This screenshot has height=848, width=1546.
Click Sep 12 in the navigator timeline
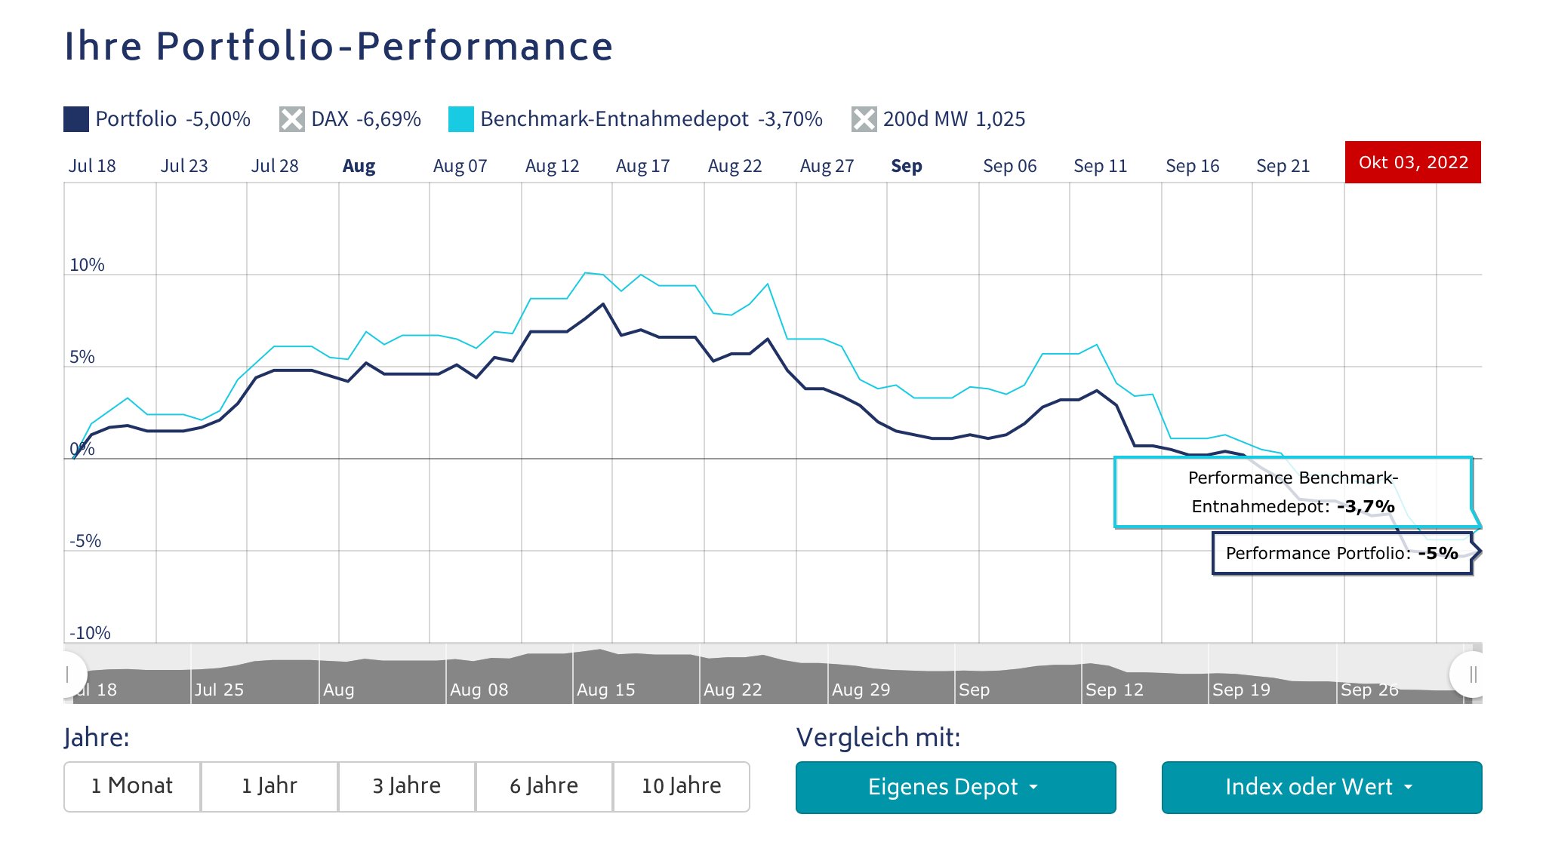[1114, 690]
